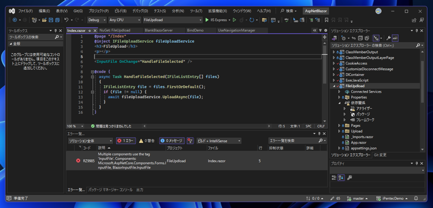Collapse the FileUpdload project node
The height and width of the screenshot is (208, 433).
coord(334,86)
